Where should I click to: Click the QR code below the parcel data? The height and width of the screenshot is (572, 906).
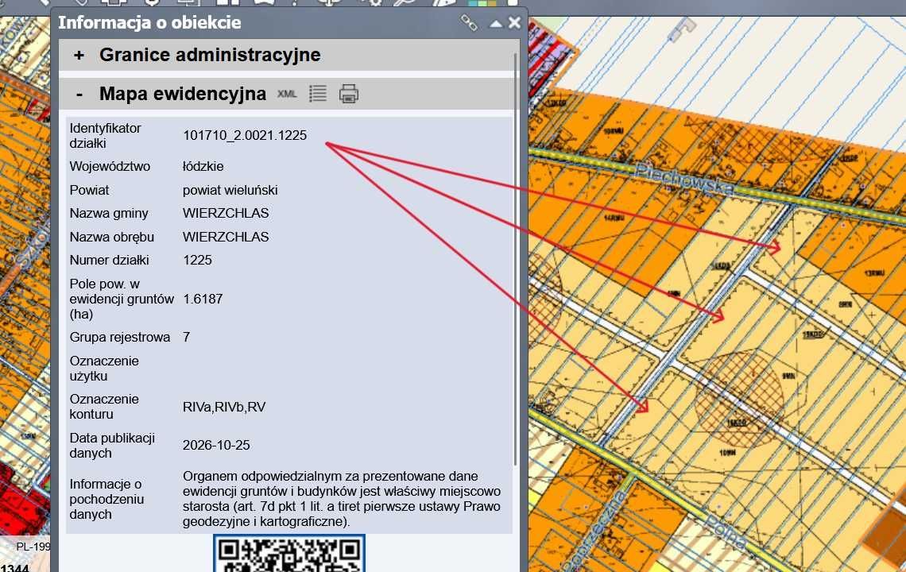289,553
